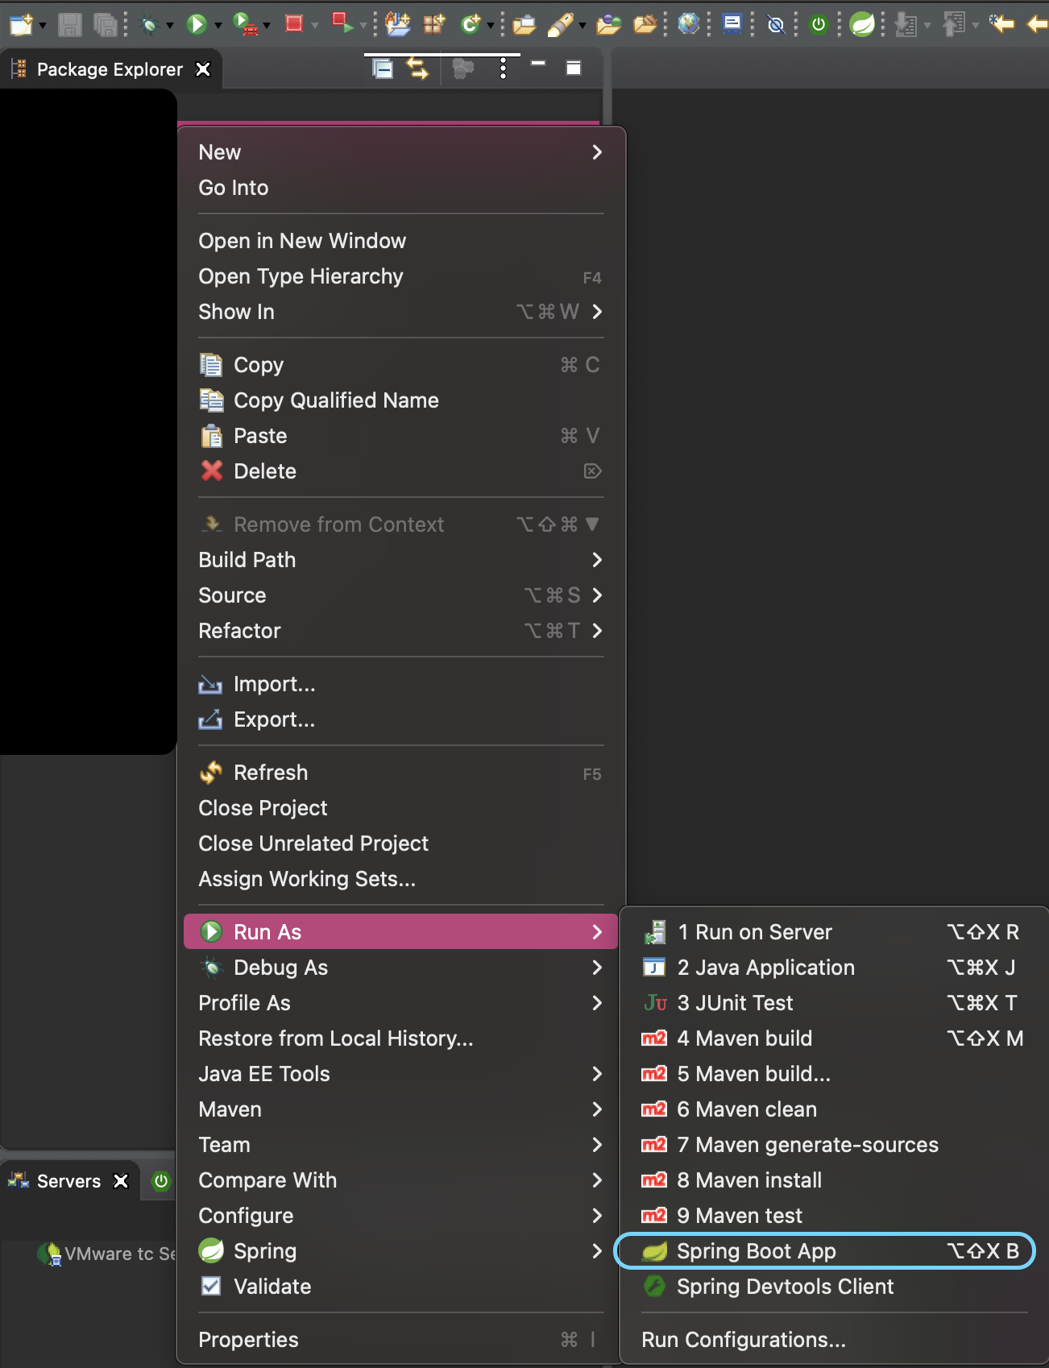Click Validate with its checkbox icon
This screenshot has height=1368, width=1049.
pos(272,1287)
